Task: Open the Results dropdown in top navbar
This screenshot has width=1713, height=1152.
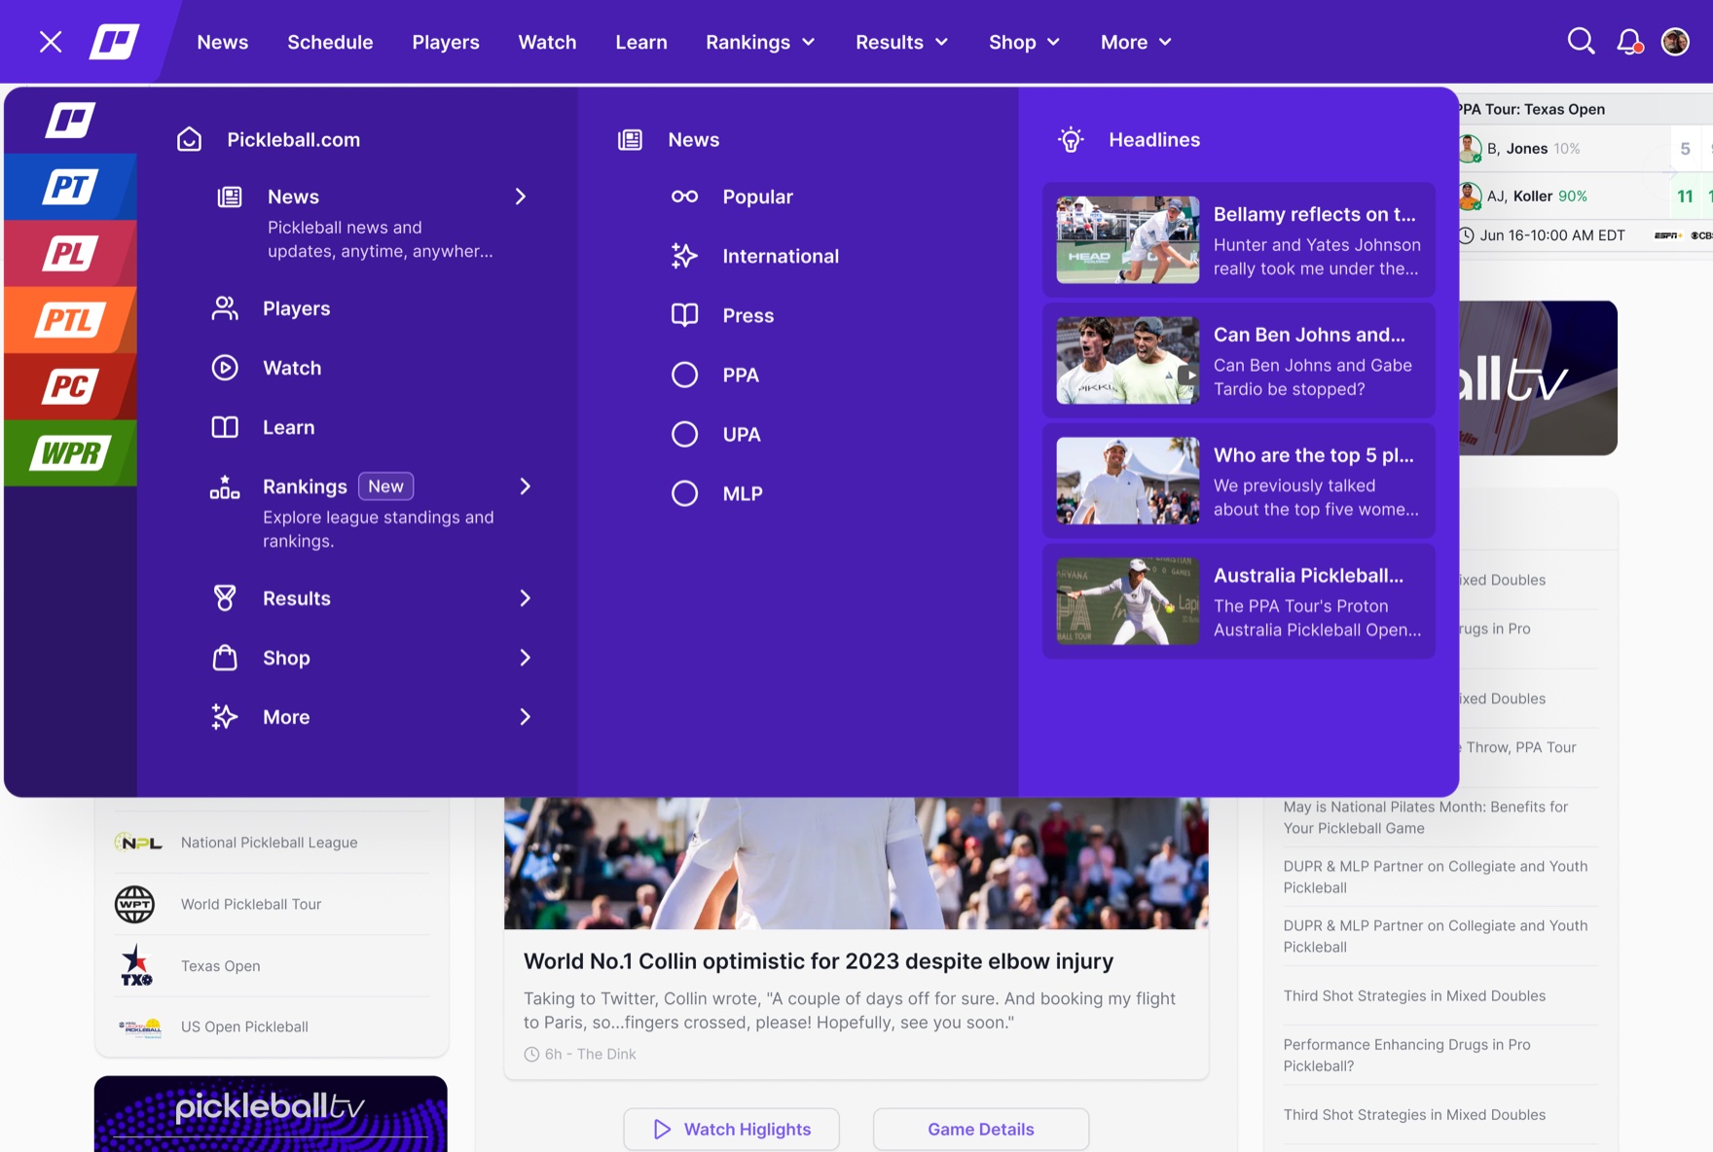Action: [902, 42]
